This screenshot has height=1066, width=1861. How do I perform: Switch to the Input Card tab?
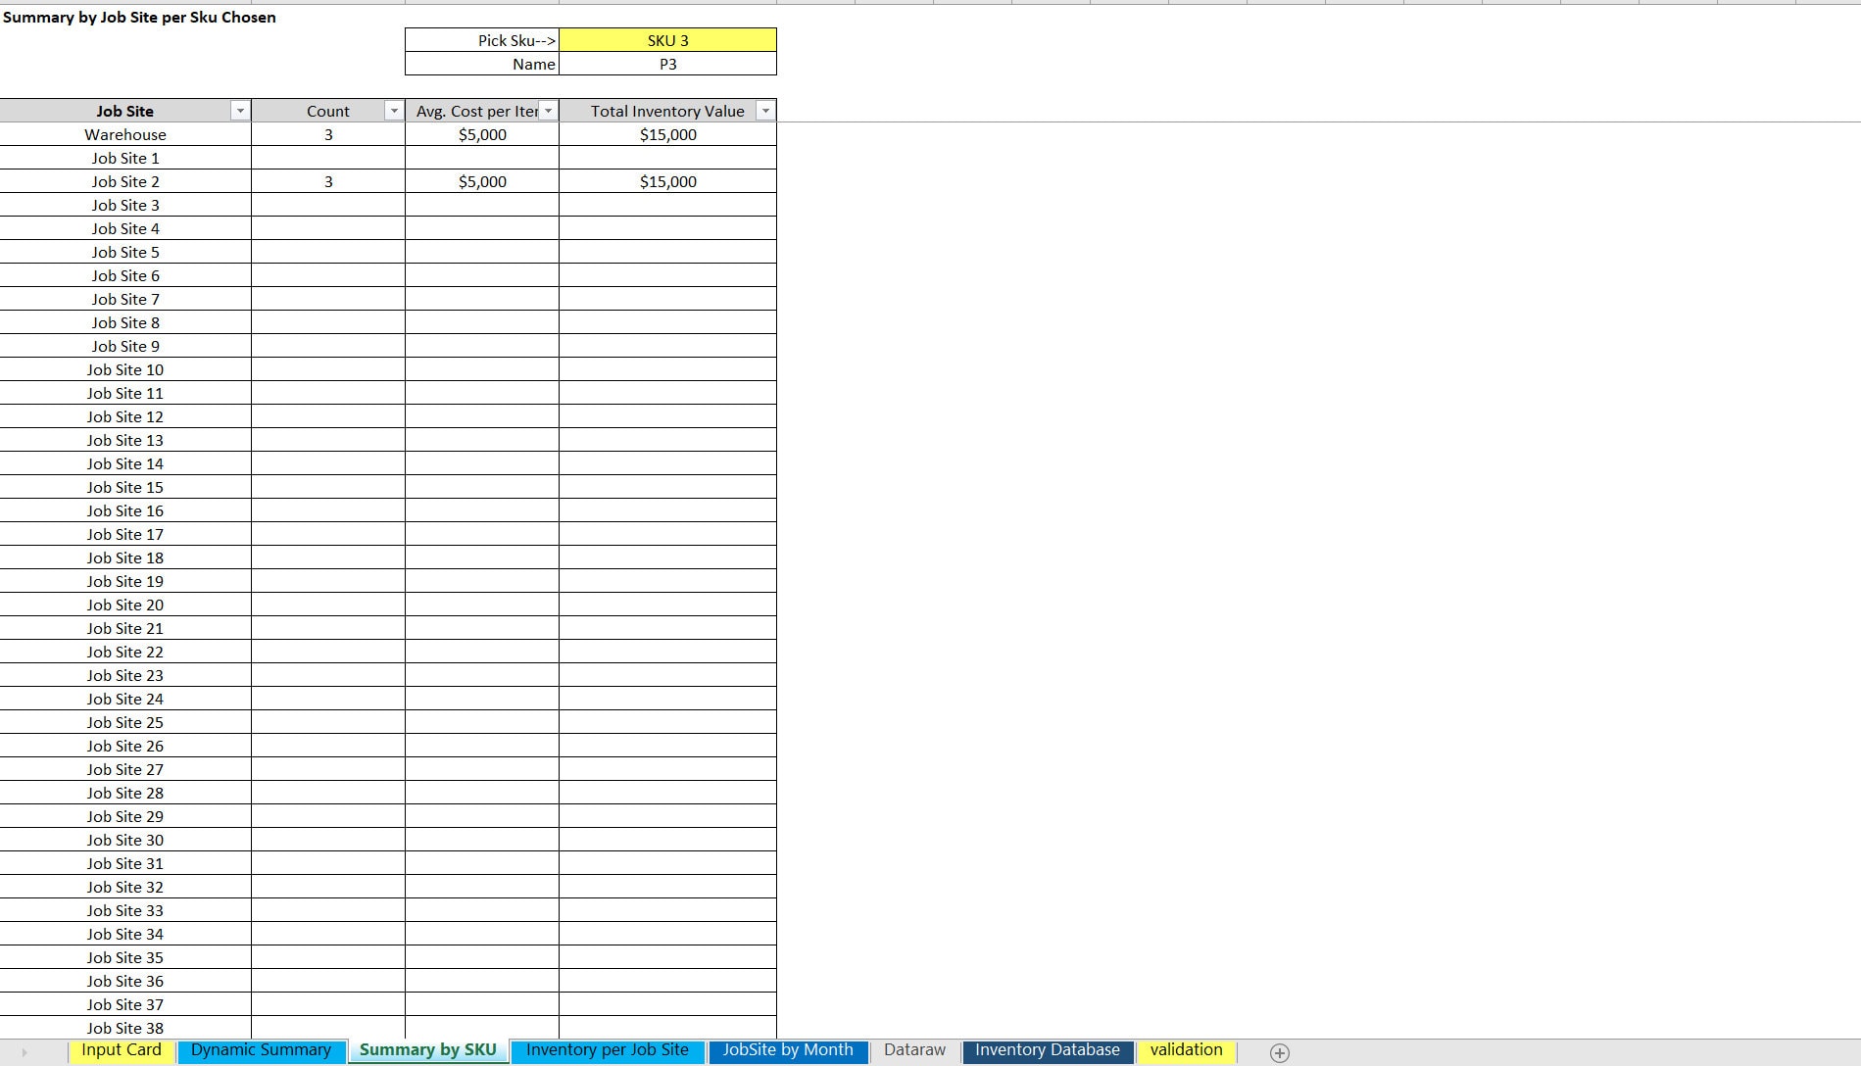point(122,1049)
